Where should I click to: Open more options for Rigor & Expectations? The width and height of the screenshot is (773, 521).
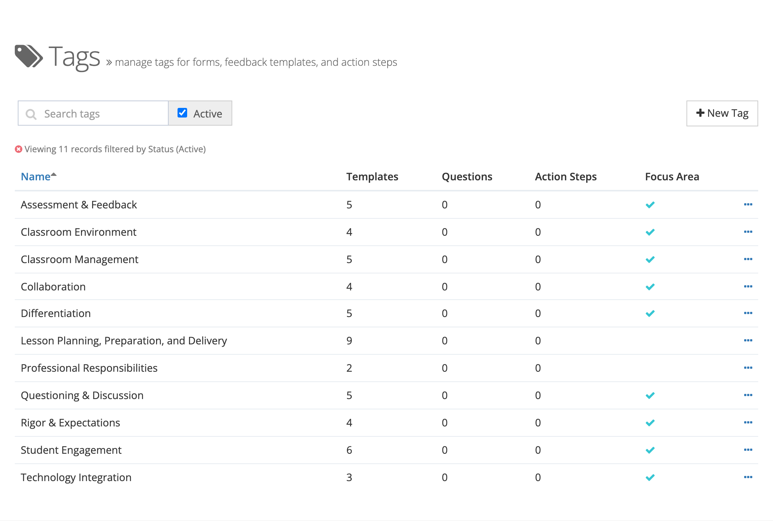[x=748, y=422]
